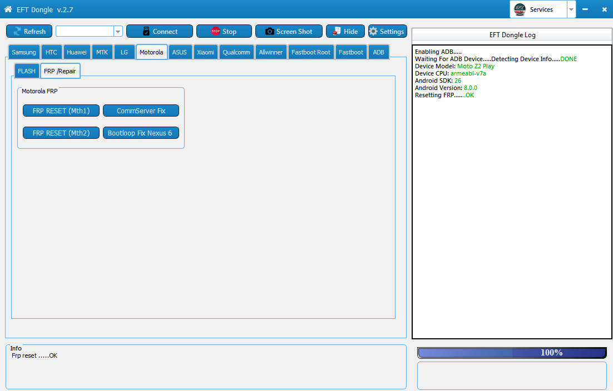Click the EFT Dongle Log header

[x=512, y=35]
